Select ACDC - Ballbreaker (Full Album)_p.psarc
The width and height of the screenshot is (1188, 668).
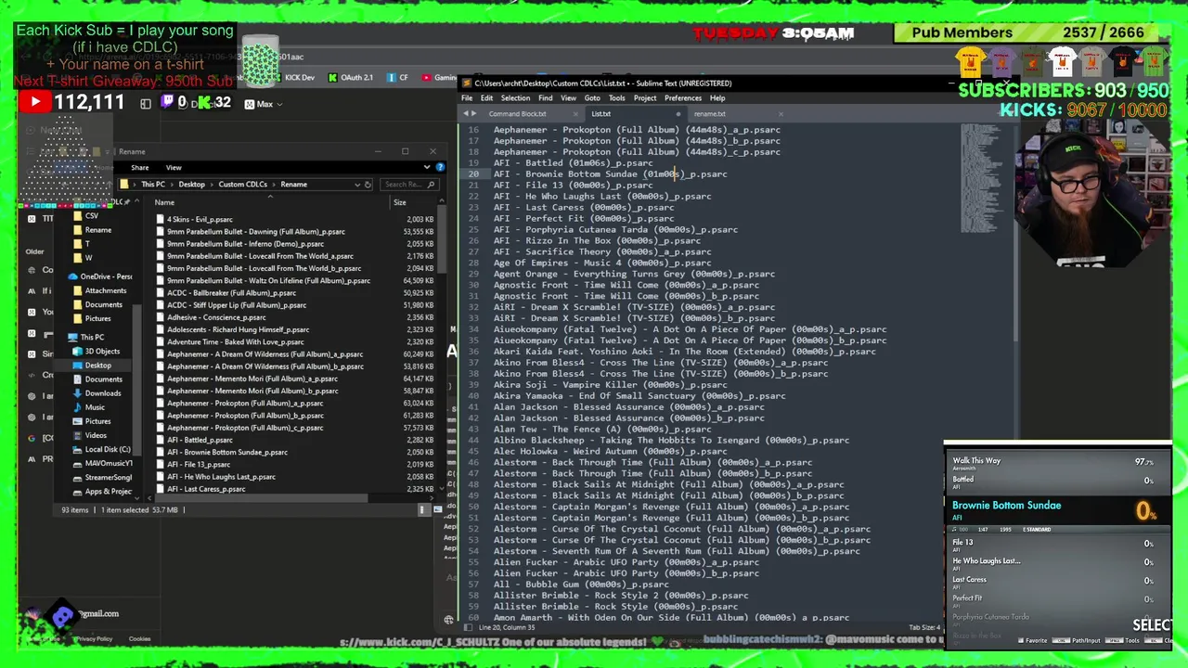[231, 293]
